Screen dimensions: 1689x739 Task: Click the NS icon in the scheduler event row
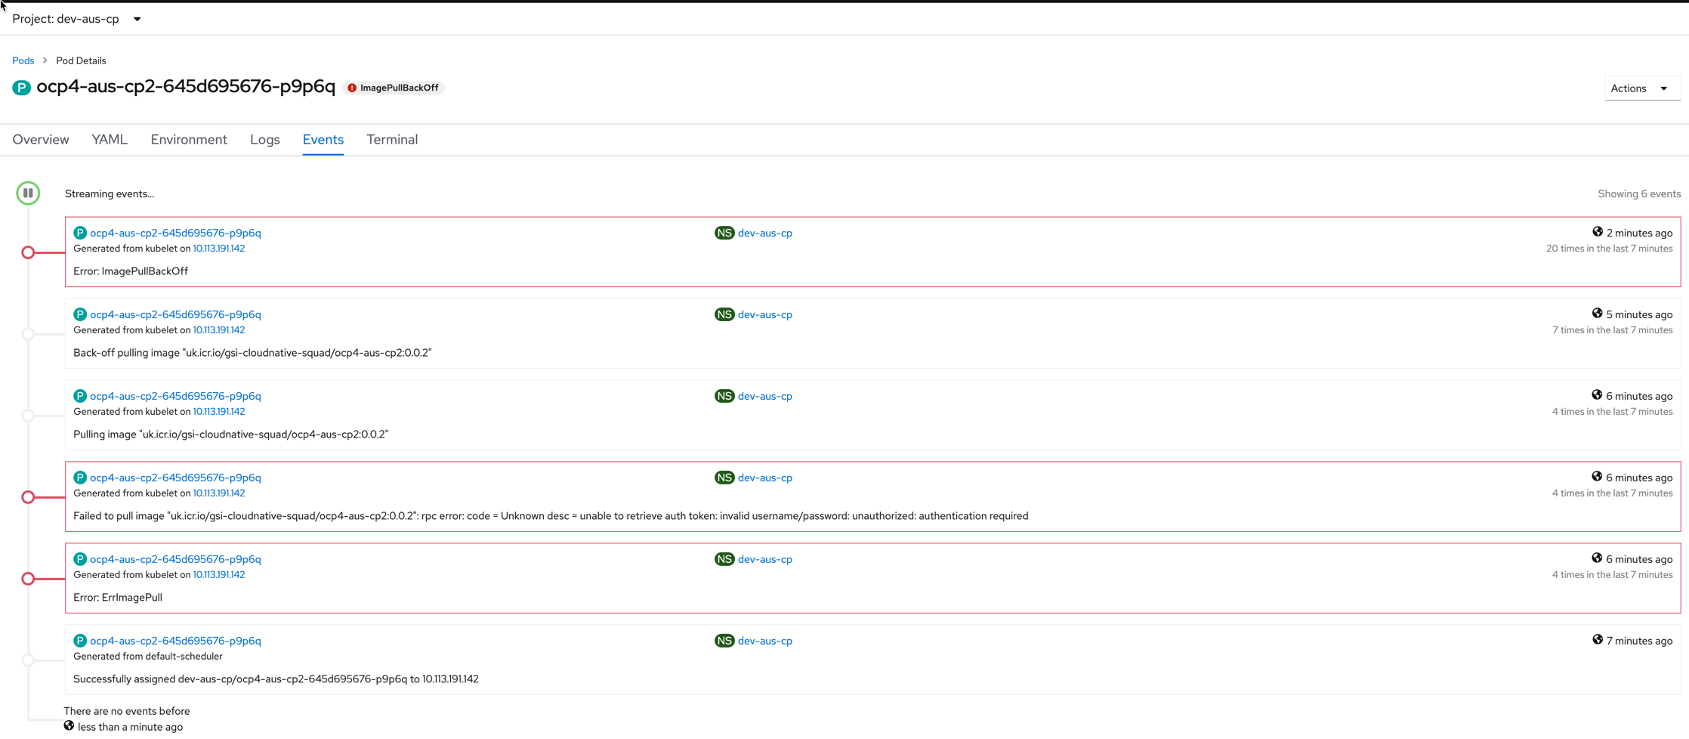click(724, 640)
